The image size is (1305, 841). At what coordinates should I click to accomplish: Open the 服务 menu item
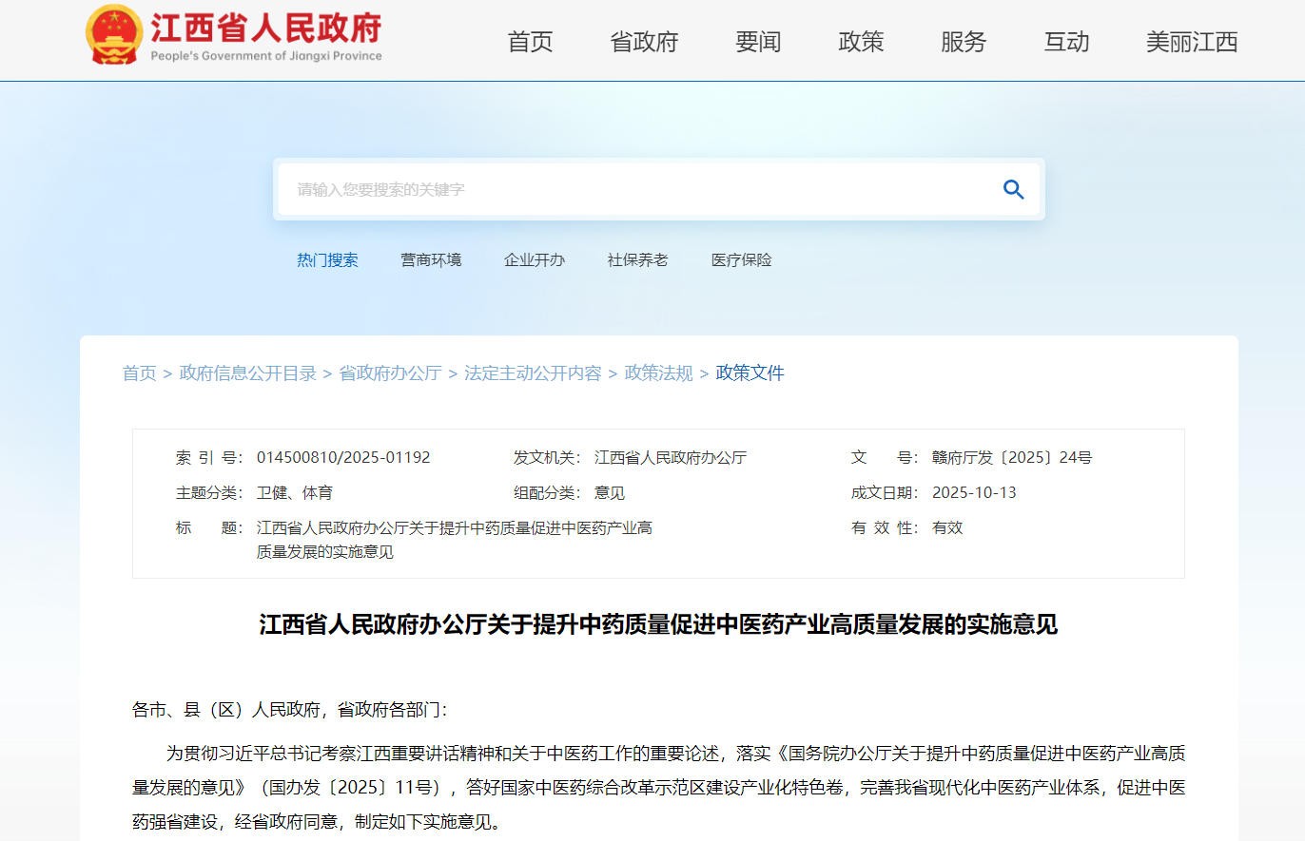pos(964,42)
